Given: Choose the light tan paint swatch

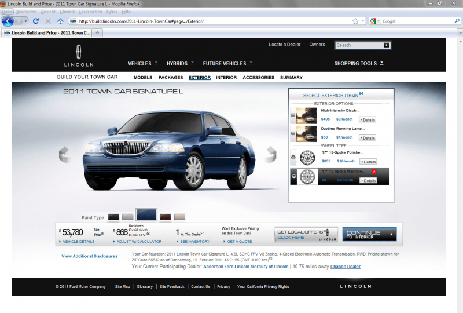Looking at the screenshot, I should click(179, 217).
